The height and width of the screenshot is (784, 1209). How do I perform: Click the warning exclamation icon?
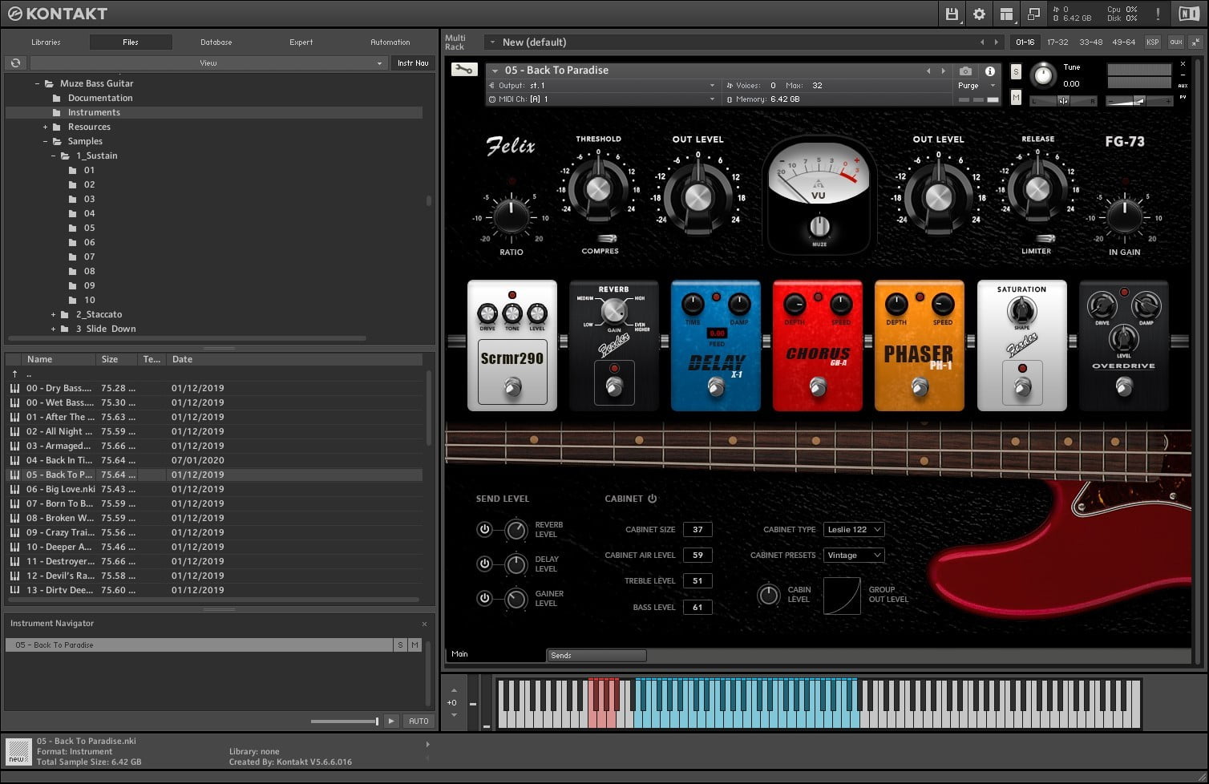point(1158,14)
